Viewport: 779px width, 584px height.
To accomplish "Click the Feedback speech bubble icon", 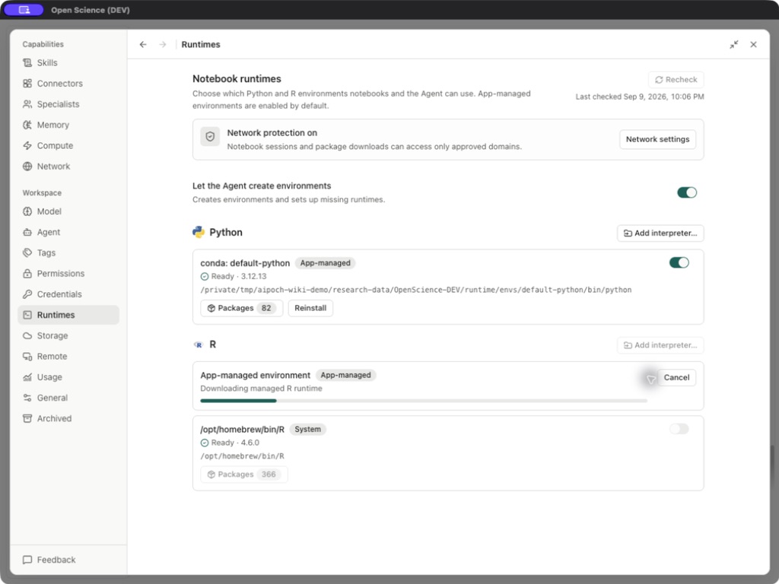I will pyautogui.click(x=27, y=560).
